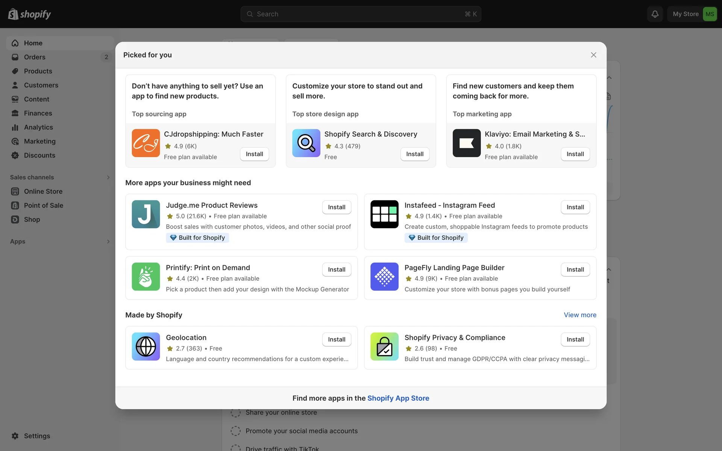Viewport: 722px width, 451px height.
Task: Close the Picked for you dialog
Action: (x=593, y=55)
